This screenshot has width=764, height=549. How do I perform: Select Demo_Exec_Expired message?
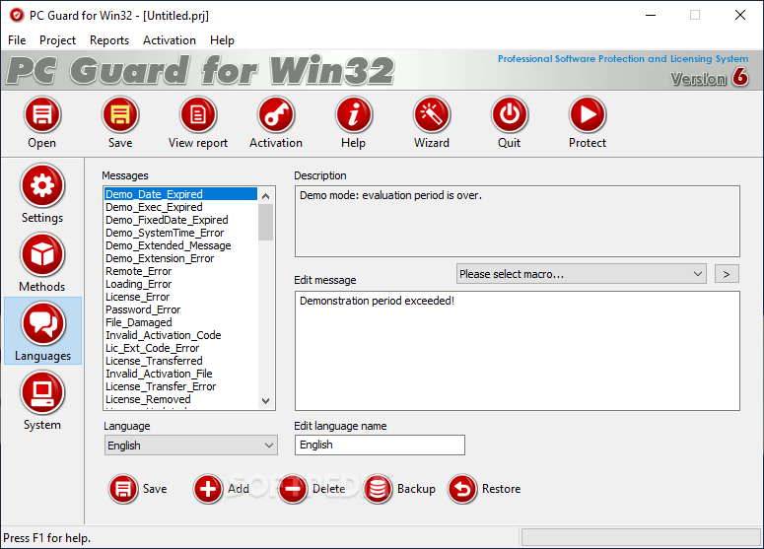pos(180,207)
